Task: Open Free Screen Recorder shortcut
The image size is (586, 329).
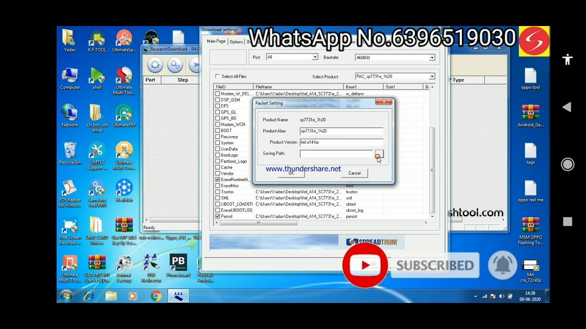Action: point(70,231)
